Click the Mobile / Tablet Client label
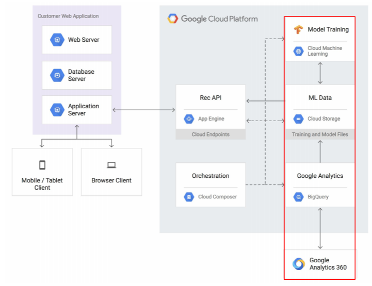 42,184
